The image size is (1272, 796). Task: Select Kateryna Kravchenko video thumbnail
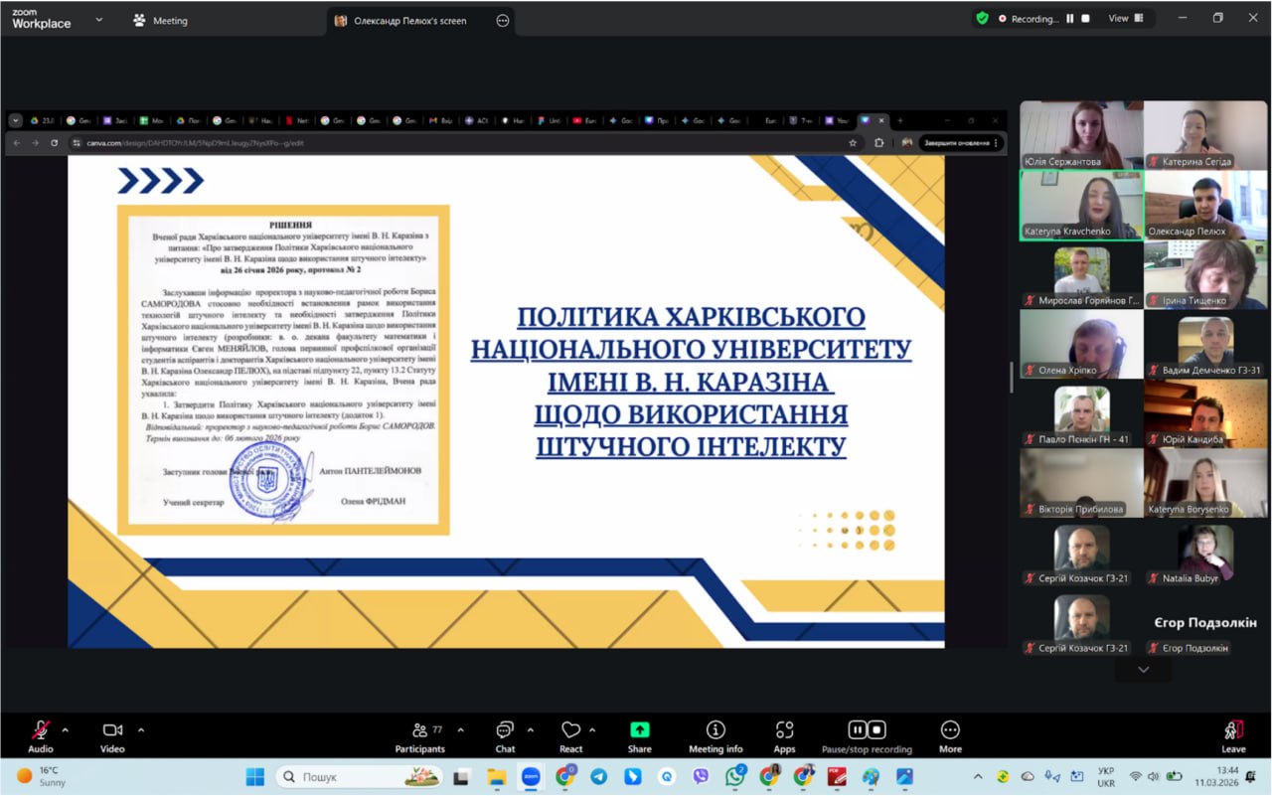(x=1081, y=205)
